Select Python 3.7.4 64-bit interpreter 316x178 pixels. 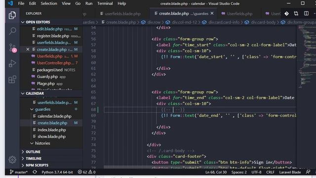click(x=57, y=172)
